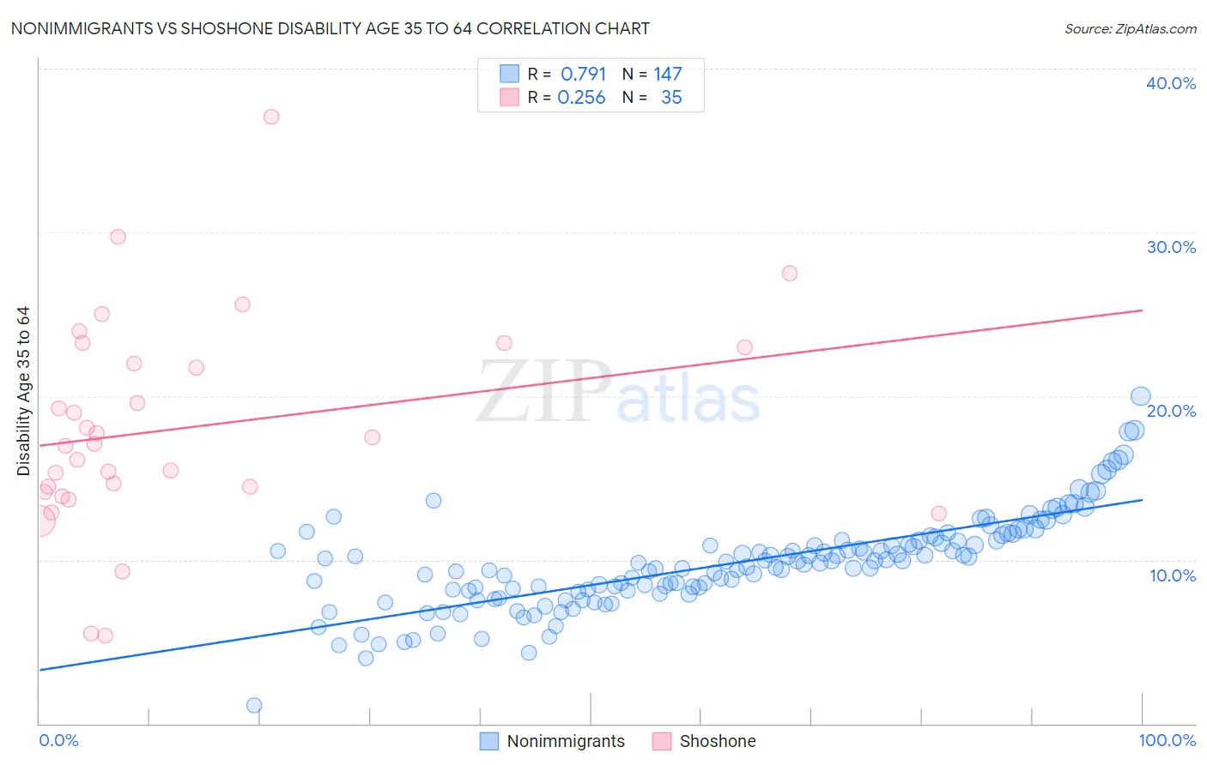Select the Shoshone legend label
Screen dimensions: 1207x765
click(718, 741)
